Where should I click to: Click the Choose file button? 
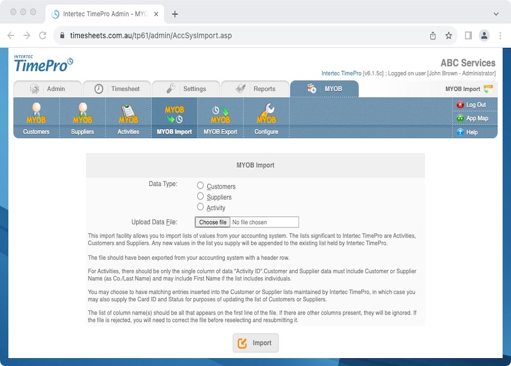pyautogui.click(x=212, y=222)
